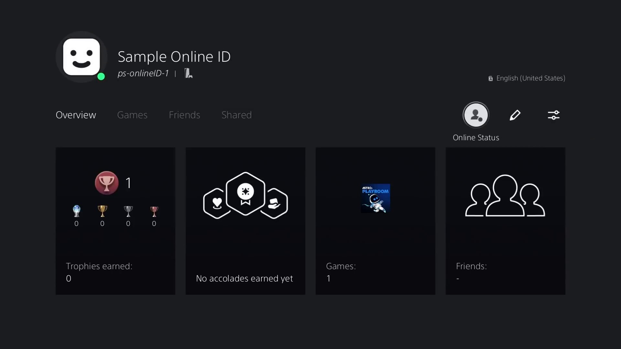Open the Astro's Playroom game thumbnail

point(375,198)
